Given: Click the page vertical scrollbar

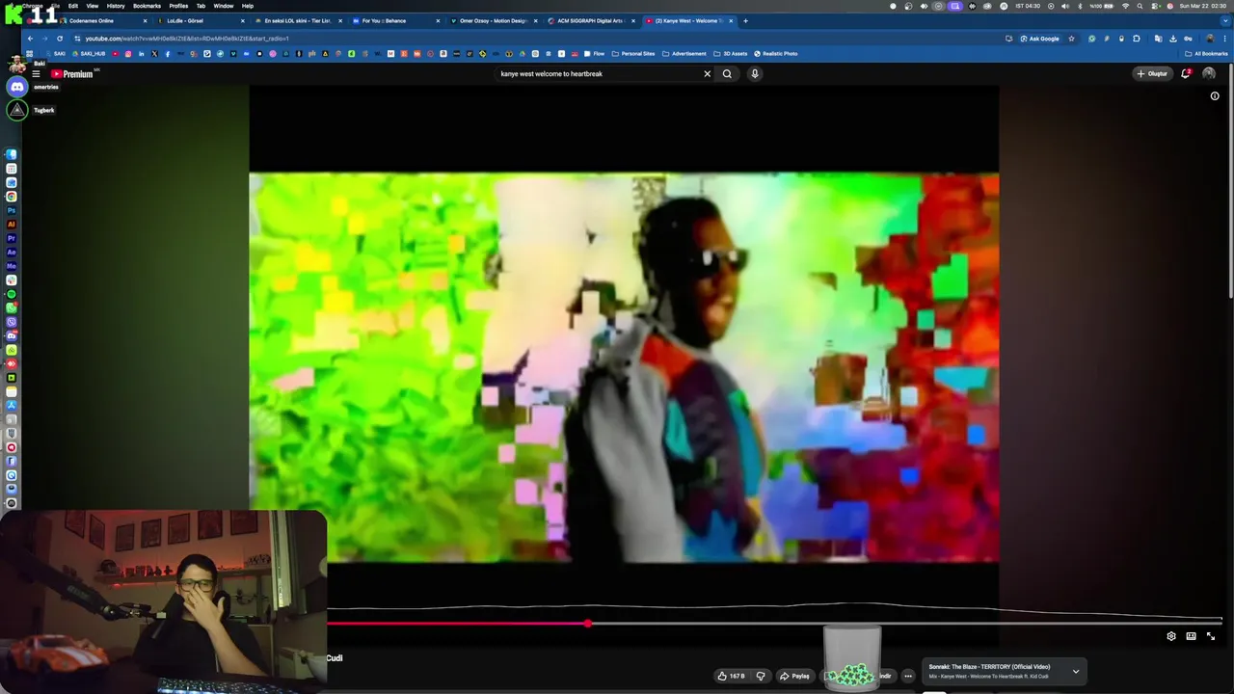Looking at the screenshot, I should point(1230,183).
